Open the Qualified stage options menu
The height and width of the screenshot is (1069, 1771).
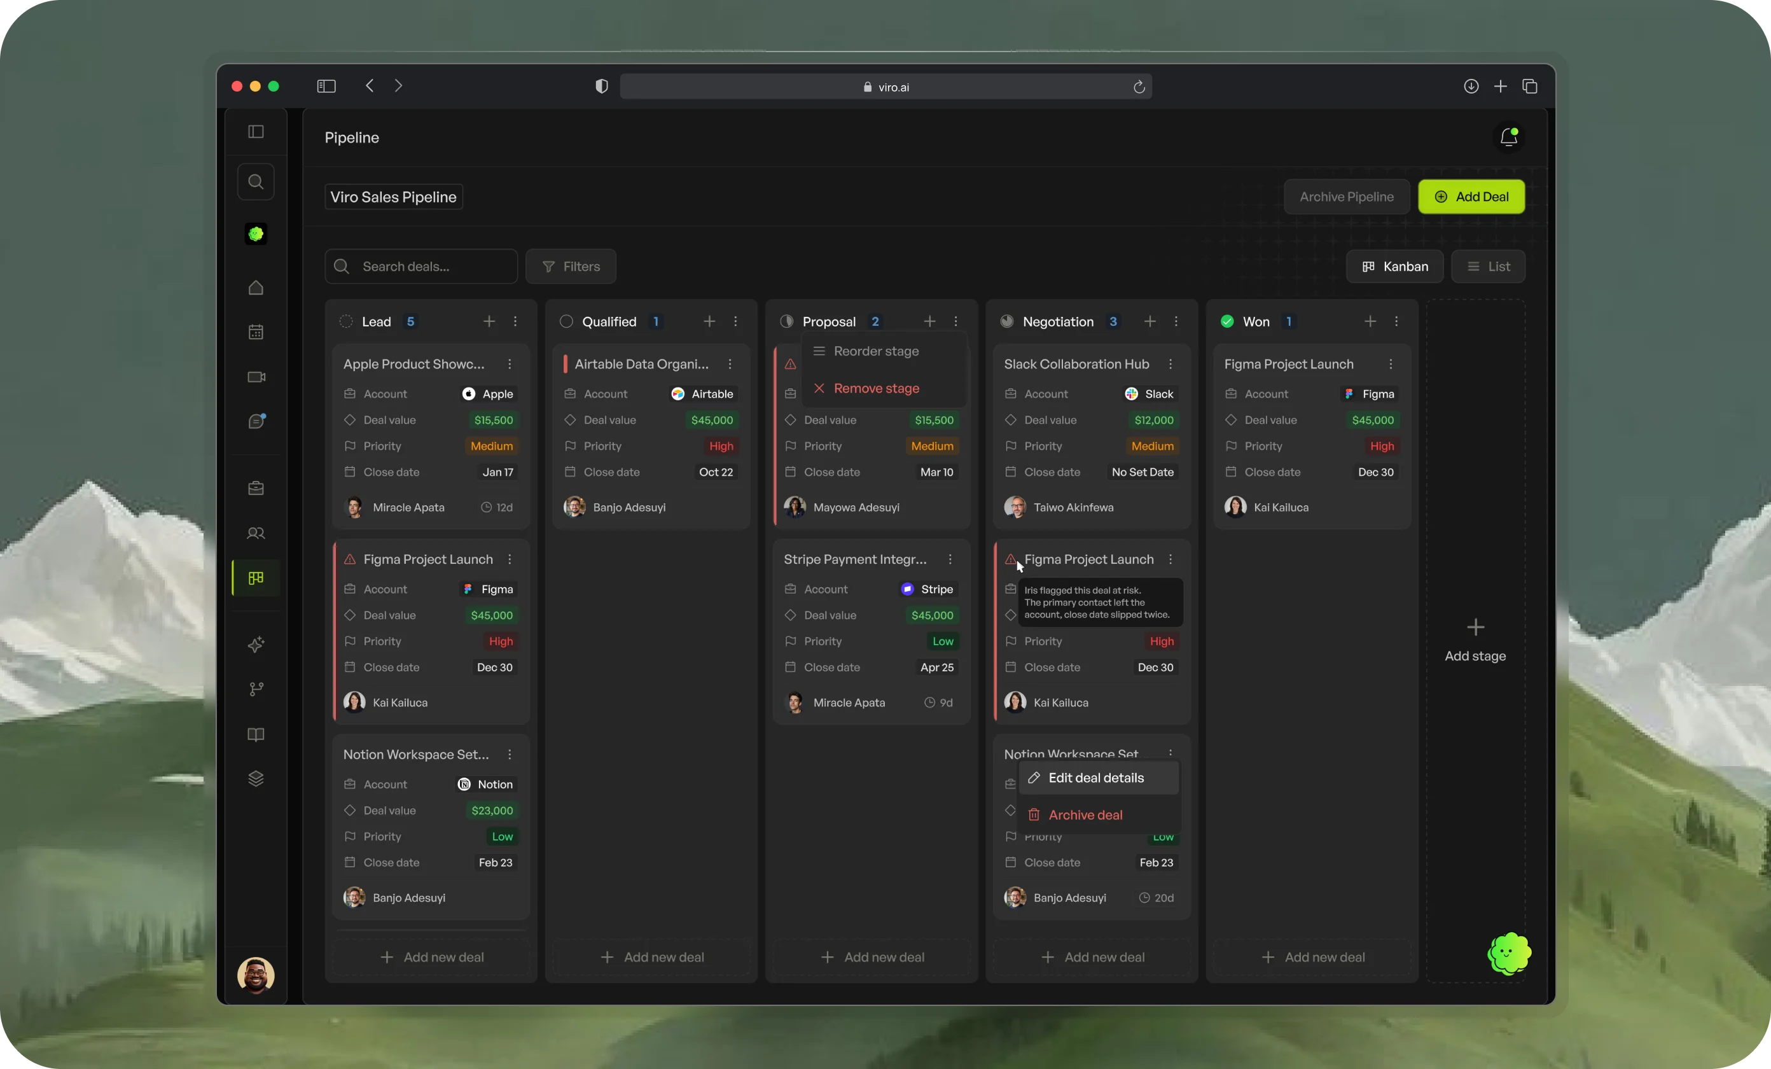click(735, 321)
